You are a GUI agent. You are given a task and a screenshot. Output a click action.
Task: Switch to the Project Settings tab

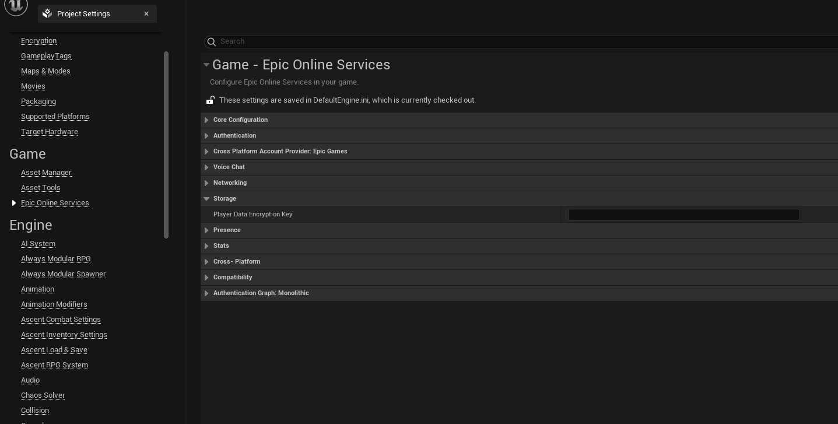click(x=83, y=13)
